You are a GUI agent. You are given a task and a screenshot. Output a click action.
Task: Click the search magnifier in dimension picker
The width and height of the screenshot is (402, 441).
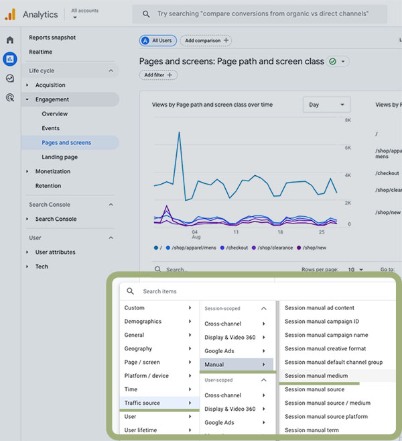click(x=131, y=291)
